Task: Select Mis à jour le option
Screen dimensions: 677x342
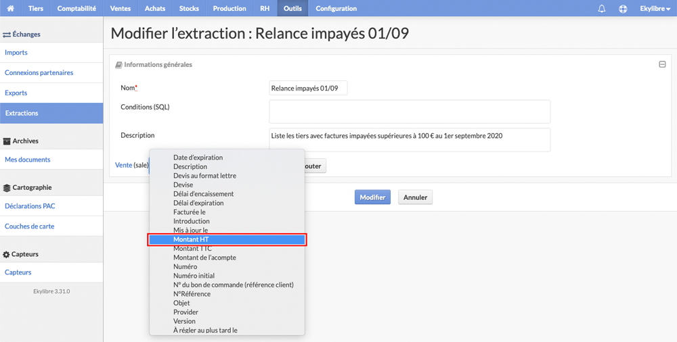Action: point(227,230)
